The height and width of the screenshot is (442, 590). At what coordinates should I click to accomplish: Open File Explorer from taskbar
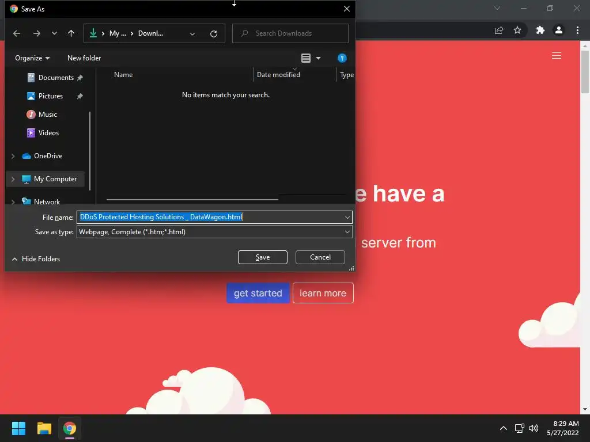(x=44, y=428)
